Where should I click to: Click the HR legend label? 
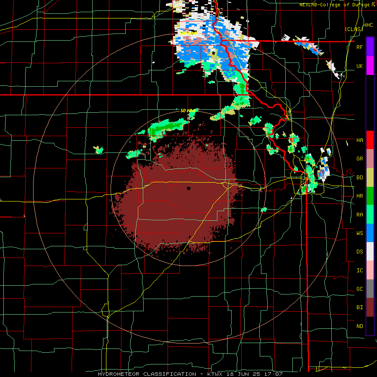point(359,196)
